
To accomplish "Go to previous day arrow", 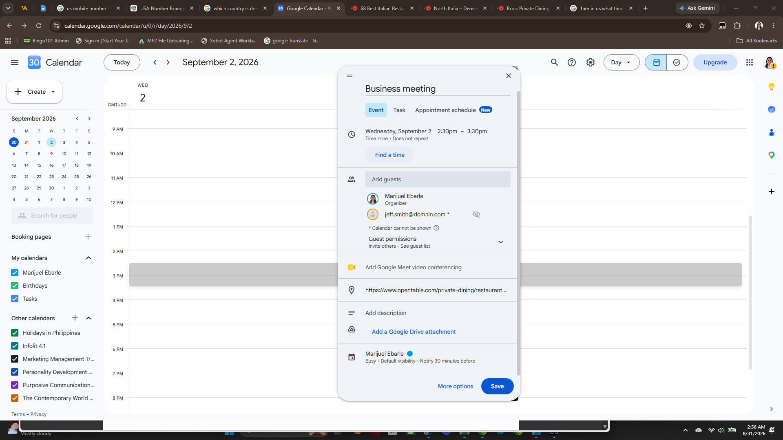I will (155, 62).
